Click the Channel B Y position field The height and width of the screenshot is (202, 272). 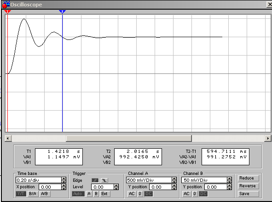point(216,187)
